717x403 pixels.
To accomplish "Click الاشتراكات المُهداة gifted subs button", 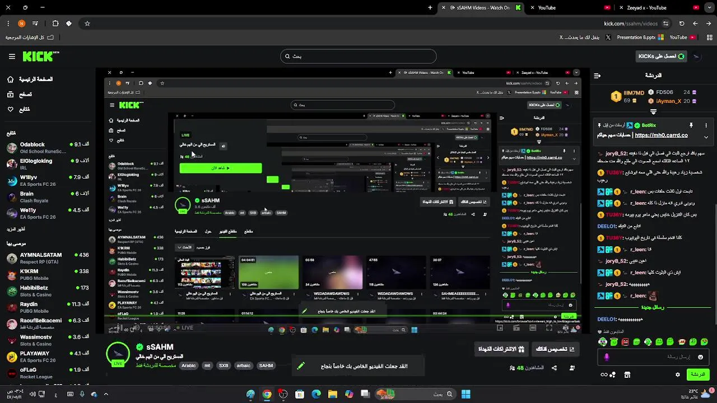I will 501,349.
